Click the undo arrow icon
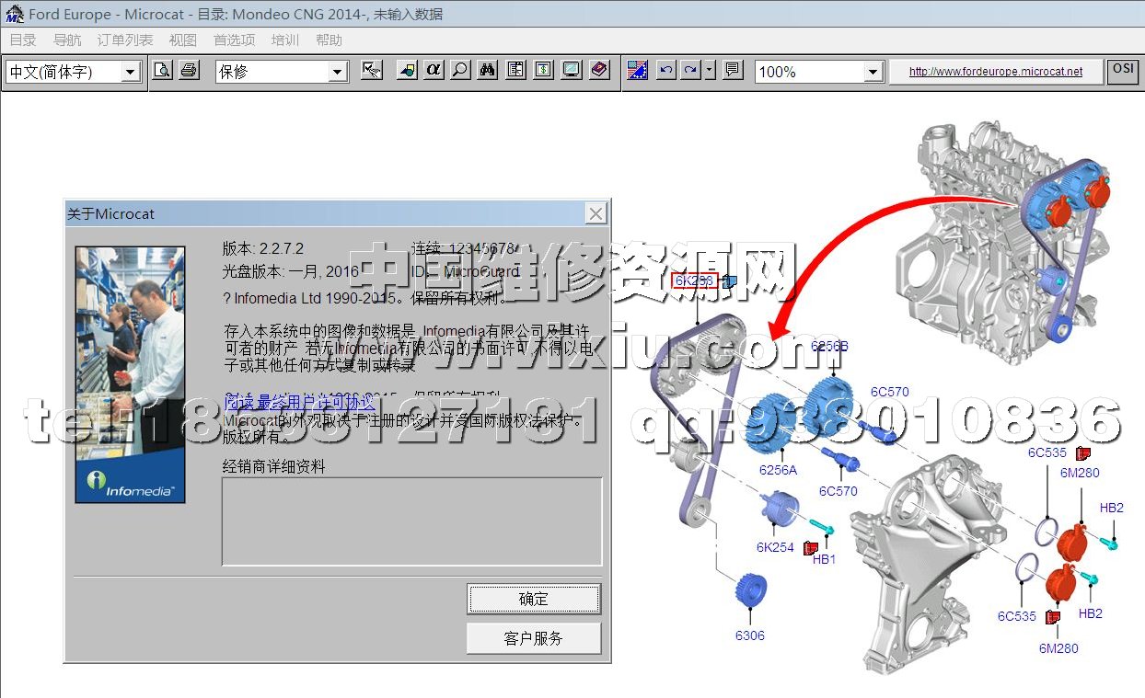Screen dimensions: 1145x698 pos(665,71)
